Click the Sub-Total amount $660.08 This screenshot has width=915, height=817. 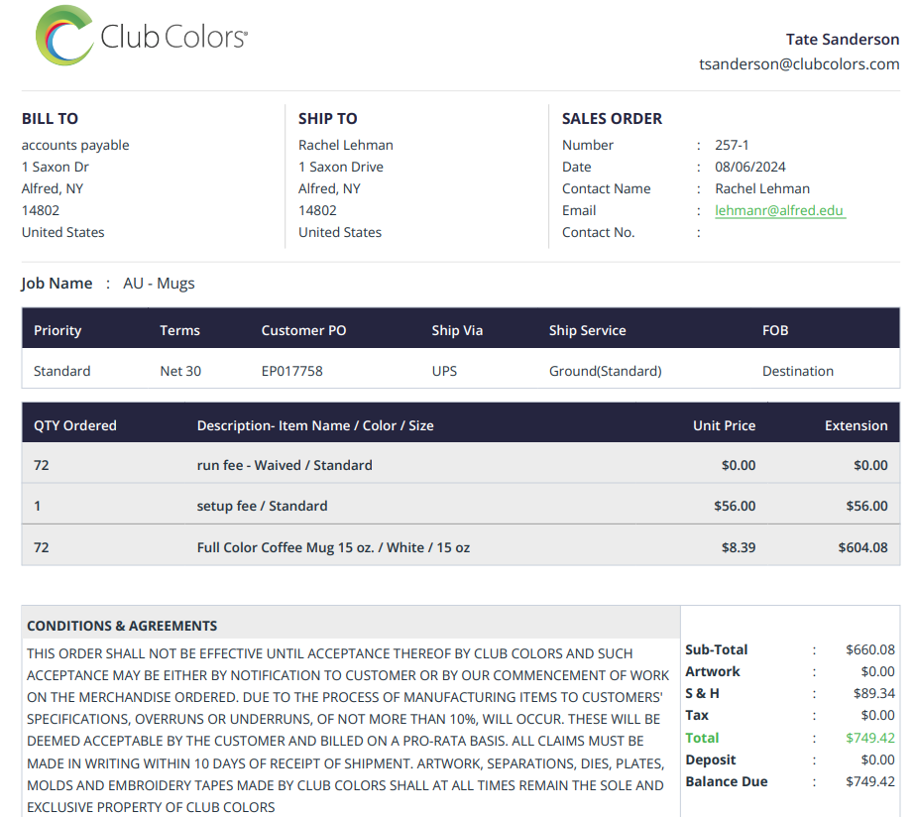coord(870,650)
